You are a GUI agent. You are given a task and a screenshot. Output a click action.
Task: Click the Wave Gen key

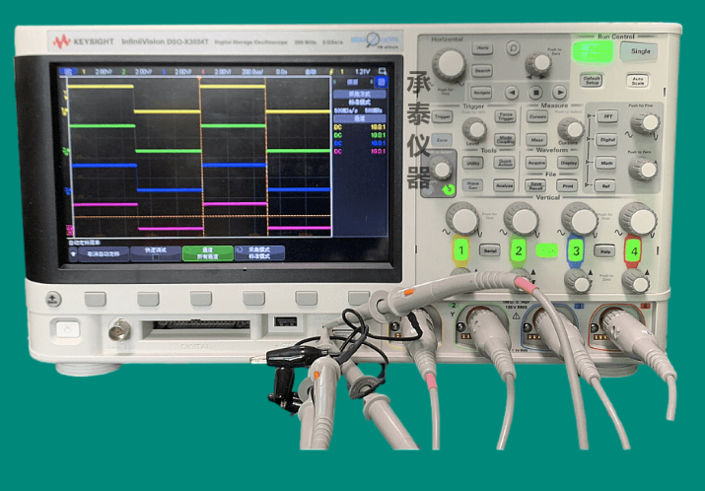pos(472,185)
